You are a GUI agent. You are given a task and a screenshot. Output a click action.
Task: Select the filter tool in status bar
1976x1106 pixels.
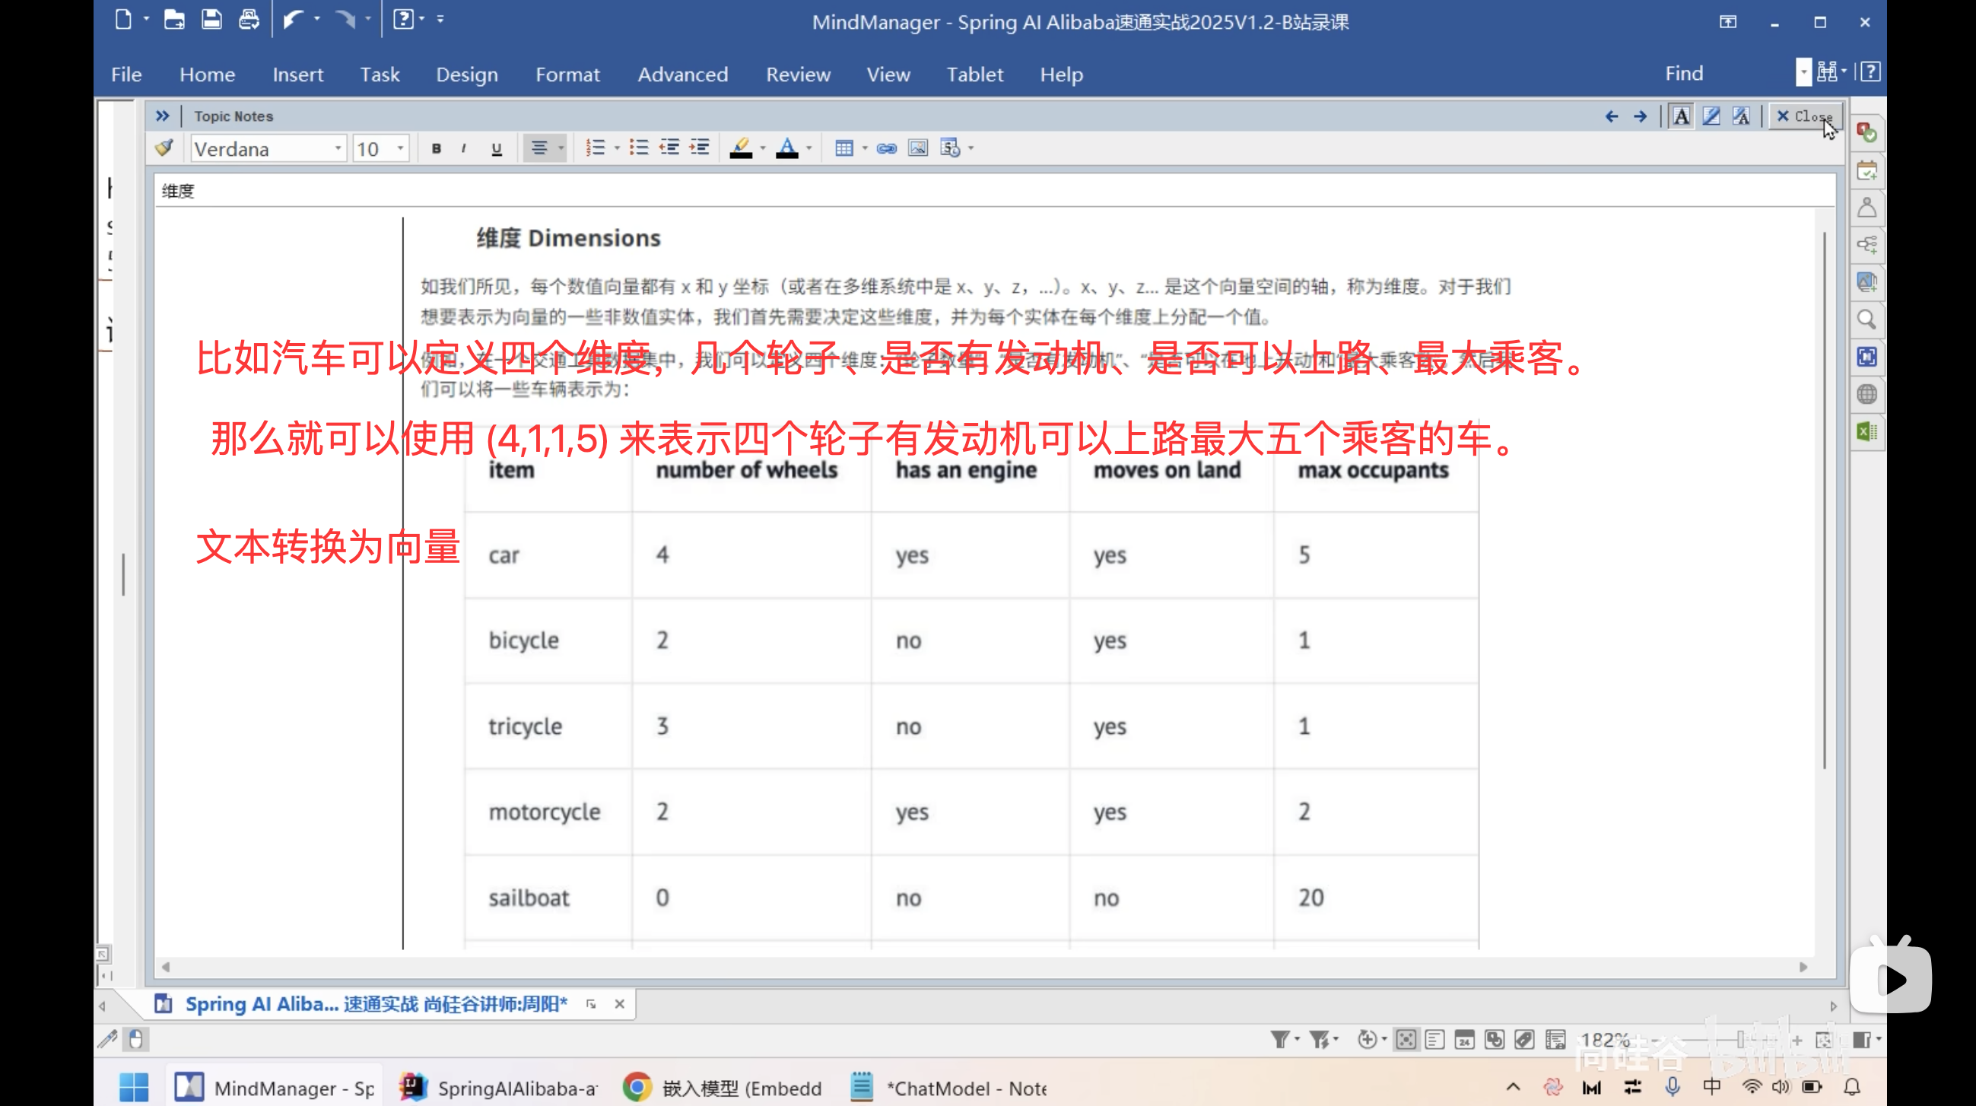coord(1279,1039)
